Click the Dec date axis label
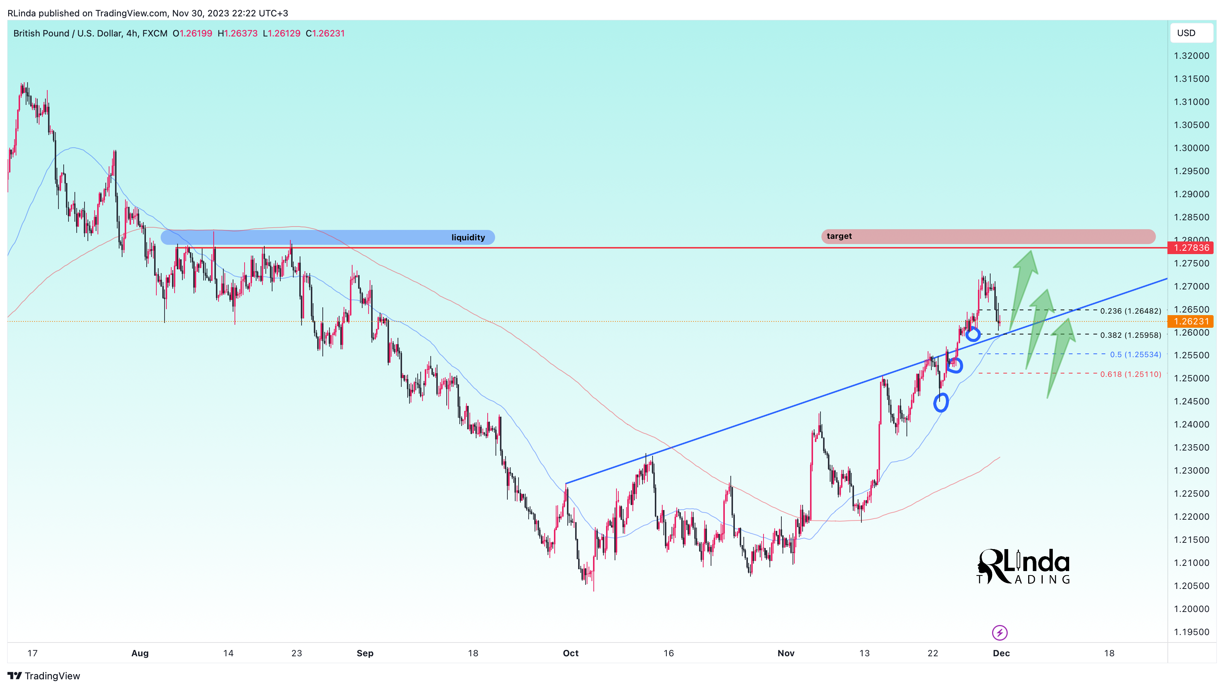Screen dimensions: 1224x689 tap(1001, 653)
